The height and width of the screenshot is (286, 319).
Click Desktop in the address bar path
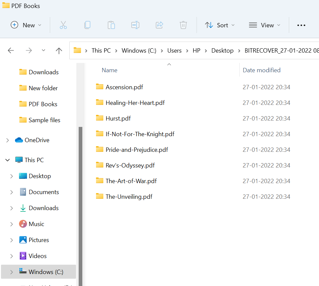[222, 51]
